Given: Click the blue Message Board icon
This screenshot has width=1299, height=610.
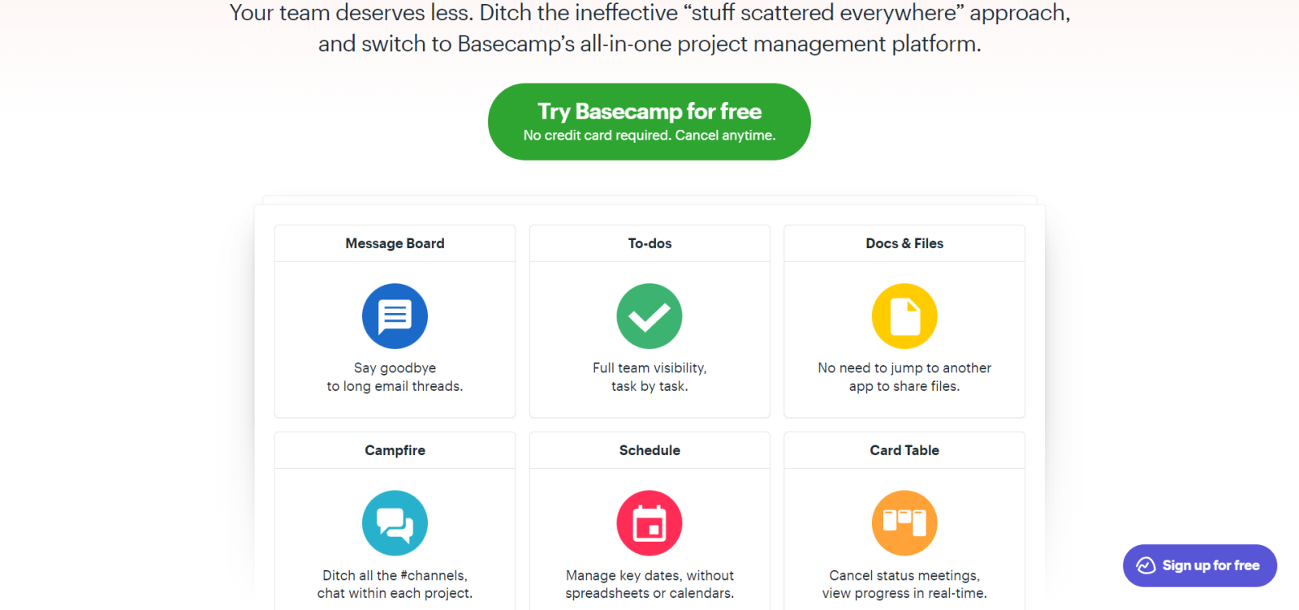Looking at the screenshot, I should tap(395, 316).
